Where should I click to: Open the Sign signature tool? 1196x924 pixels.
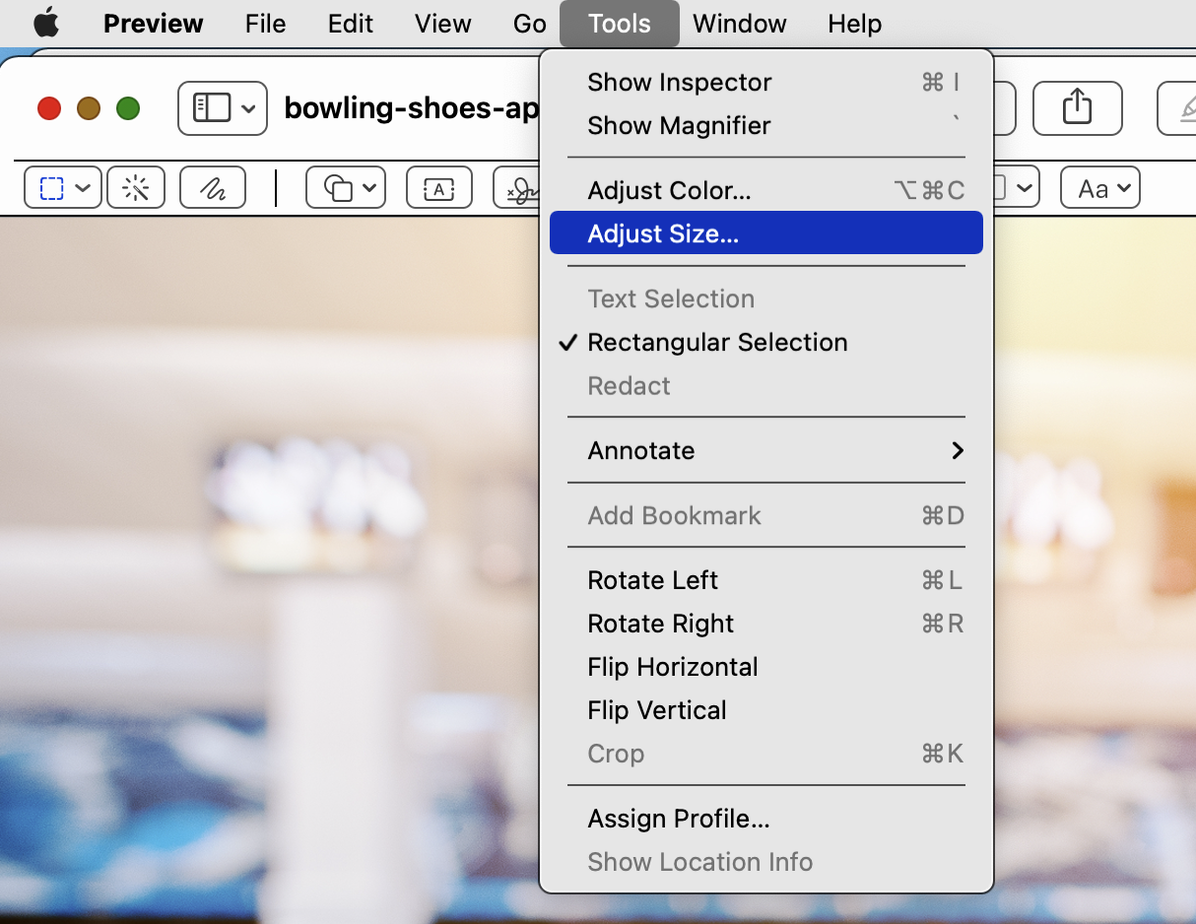517,188
